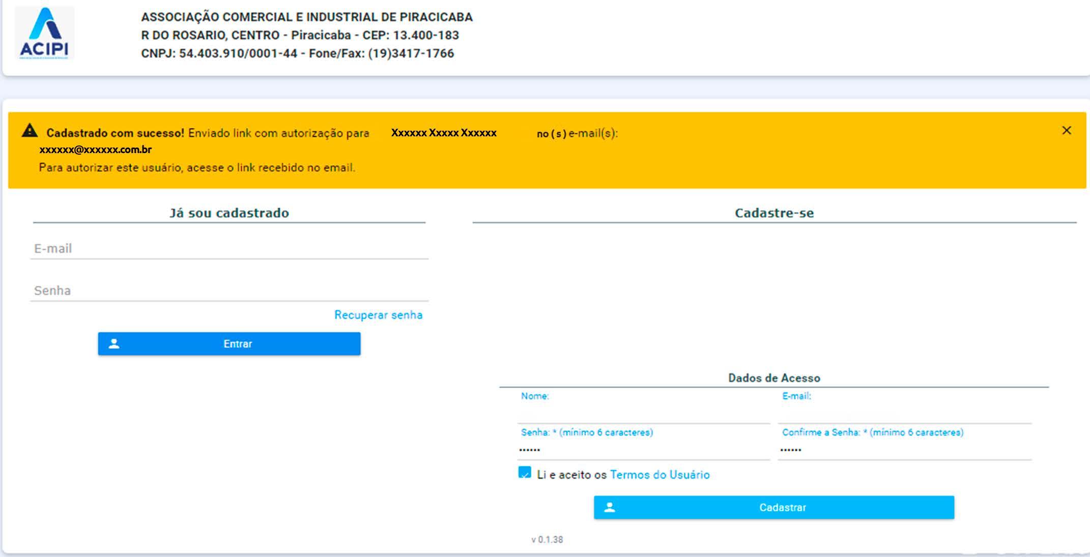
Task: Click person icon on Cadastrar button
Action: coord(609,508)
